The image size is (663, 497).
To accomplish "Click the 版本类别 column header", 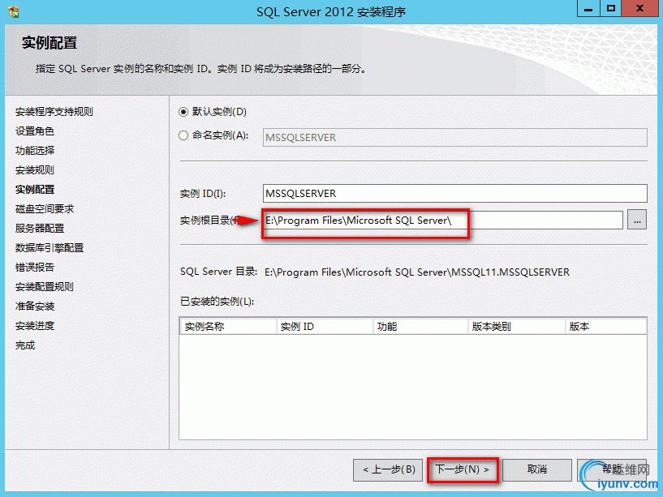I will (516, 326).
